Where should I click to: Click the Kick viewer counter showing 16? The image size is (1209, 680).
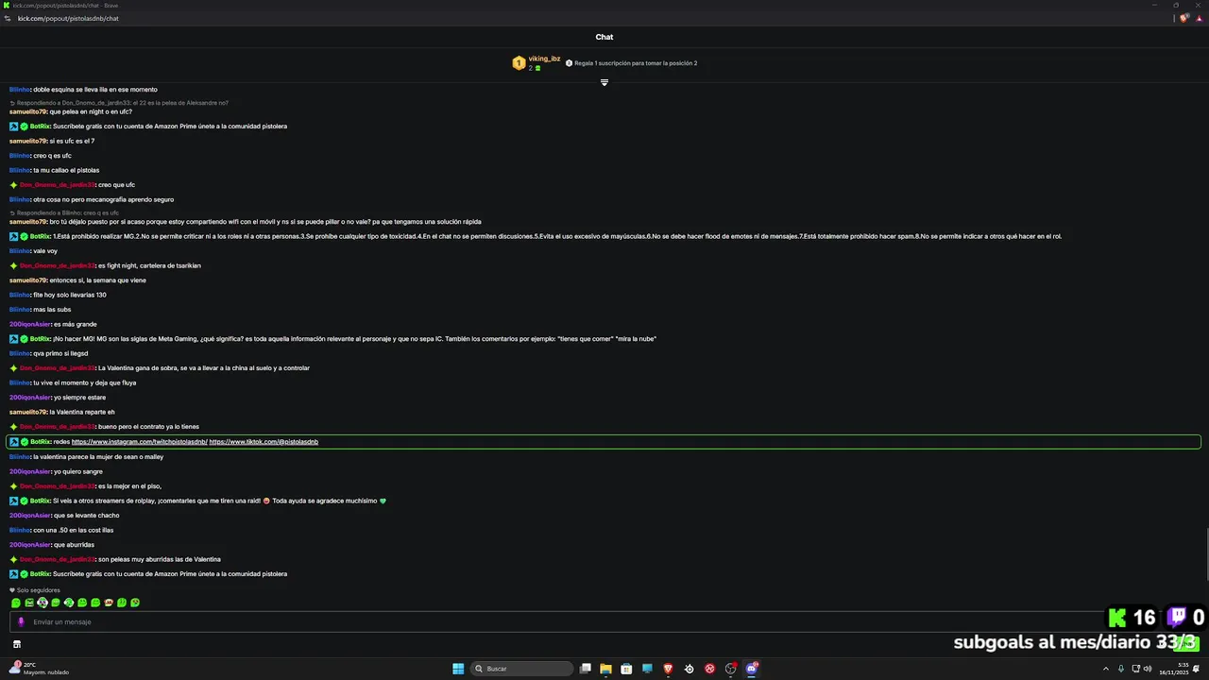click(x=1132, y=618)
